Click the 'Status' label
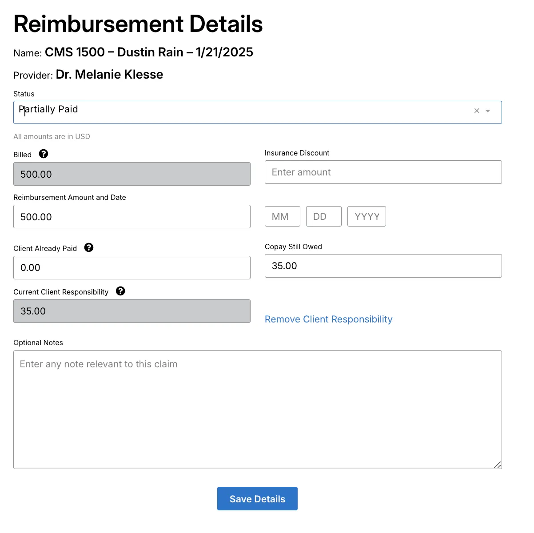 click(24, 94)
